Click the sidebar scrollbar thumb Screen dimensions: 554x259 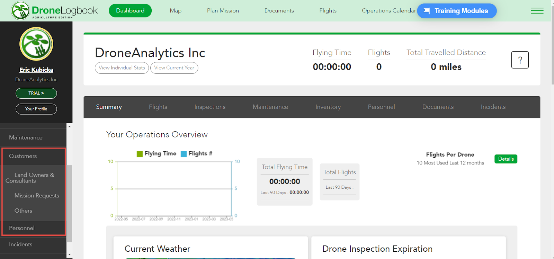(70, 204)
